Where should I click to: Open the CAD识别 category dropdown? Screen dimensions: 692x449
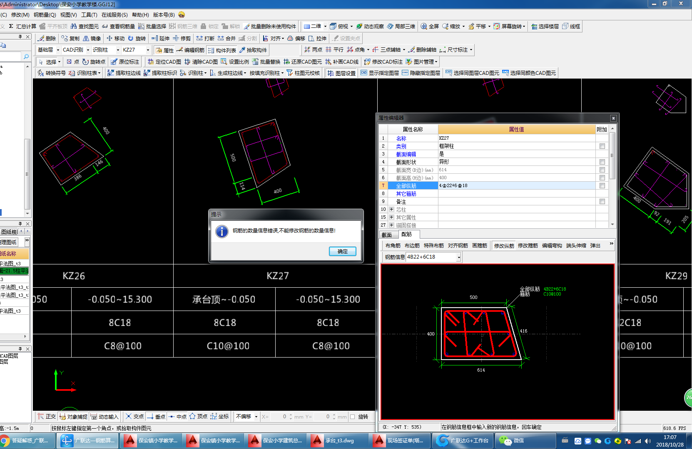point(88,50)
